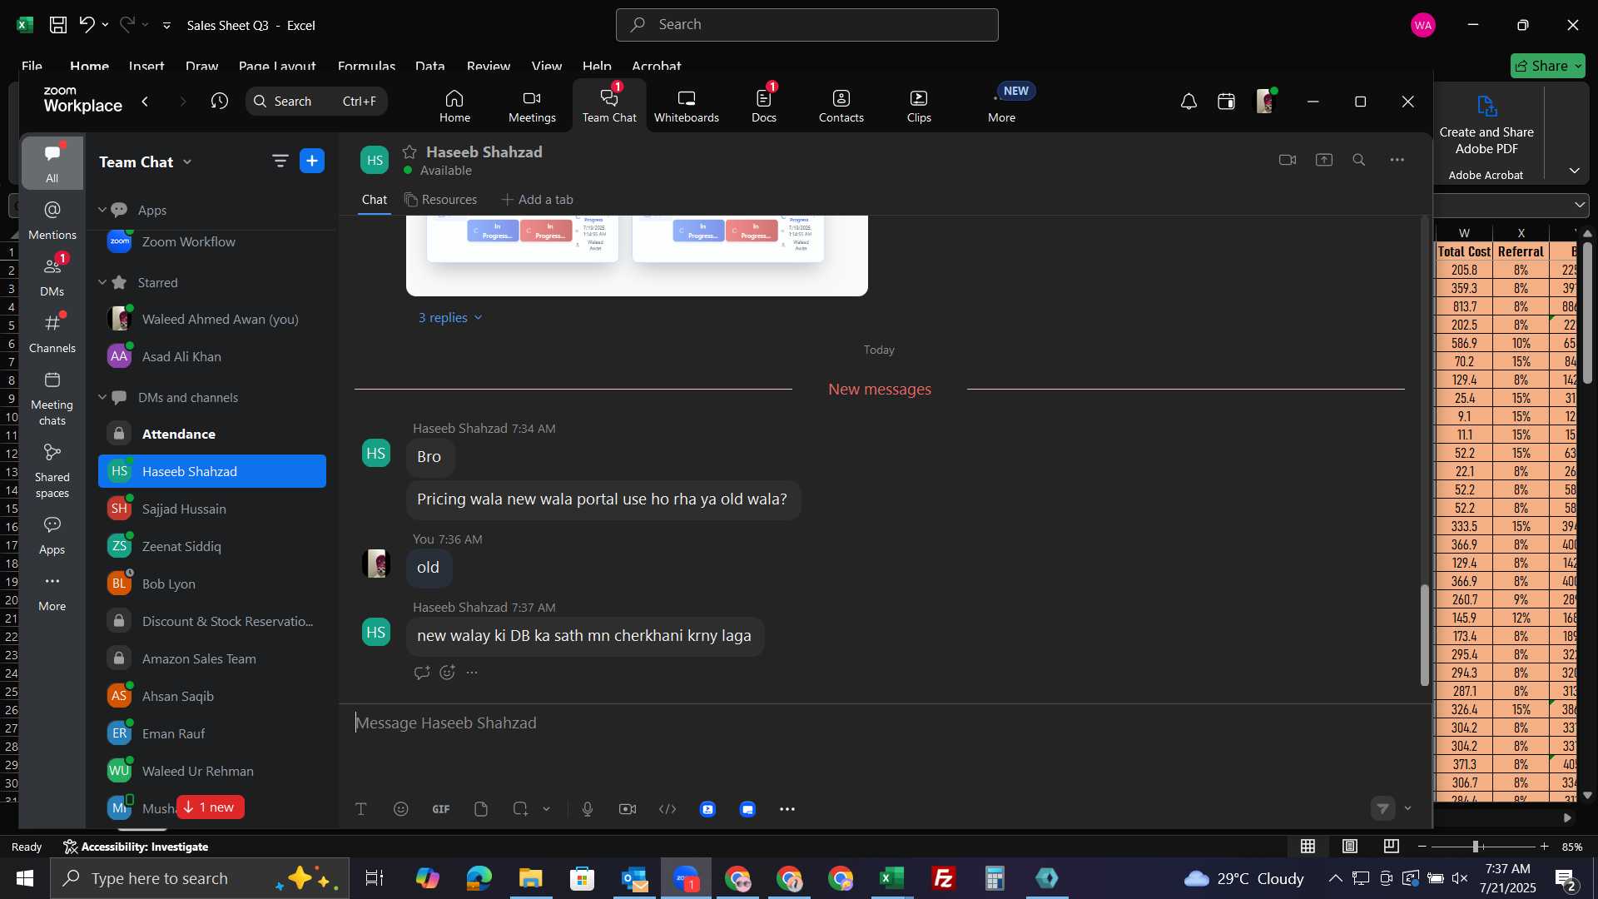Open Amazon Sales Team channel
Viewport: 1598px width, 899px height.
212,658
